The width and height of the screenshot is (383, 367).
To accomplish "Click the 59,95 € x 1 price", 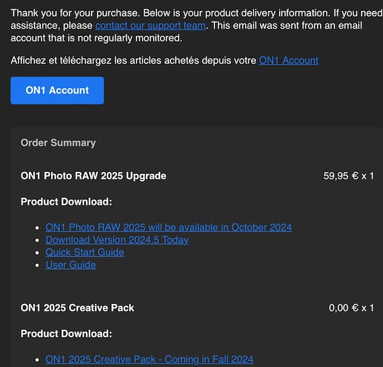I will click(x=349, y=176).
